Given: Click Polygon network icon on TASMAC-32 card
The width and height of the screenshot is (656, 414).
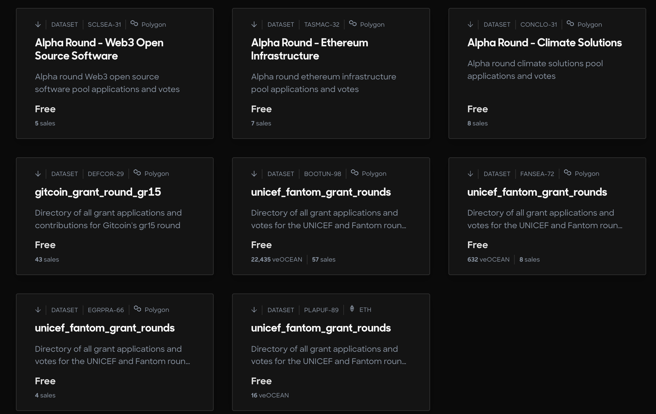Looking at the screenshot, I should 353,23.
